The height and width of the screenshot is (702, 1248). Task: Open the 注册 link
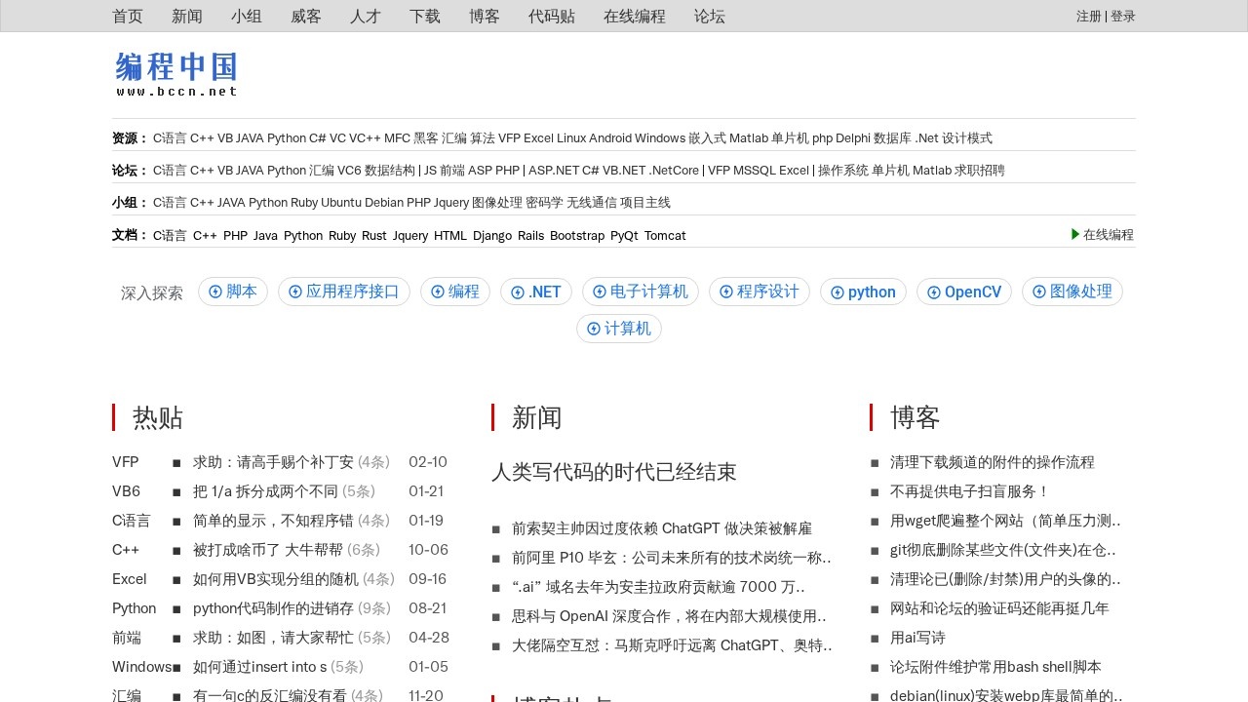(1087, 16)
